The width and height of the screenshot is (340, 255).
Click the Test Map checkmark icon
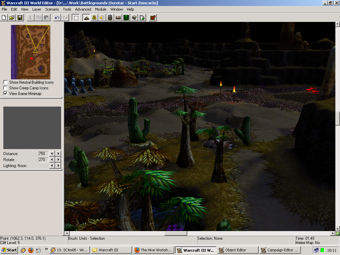(153, 18)
